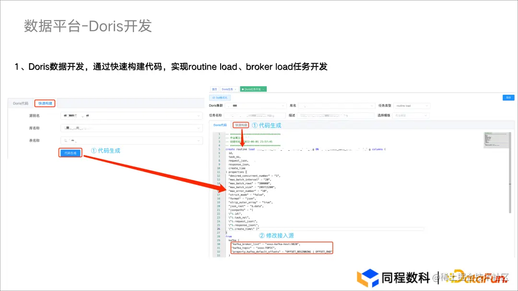
Task: Click the "json_root" code line
Action: point(246,206)
